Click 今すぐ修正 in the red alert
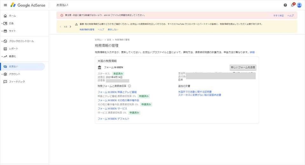 click(278, 15)
